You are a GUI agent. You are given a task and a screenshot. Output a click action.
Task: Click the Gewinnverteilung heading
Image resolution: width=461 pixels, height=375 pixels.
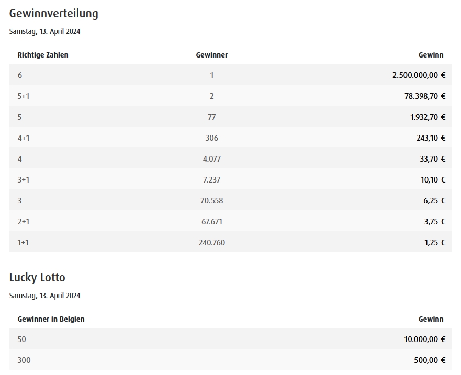(54, 14)
